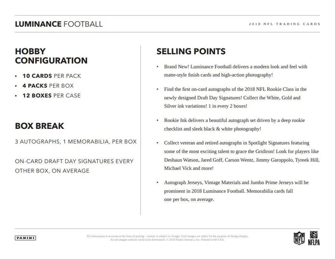Click the footer disclaimer fine print
Screen dimensions: 335x259
[167, 238]
